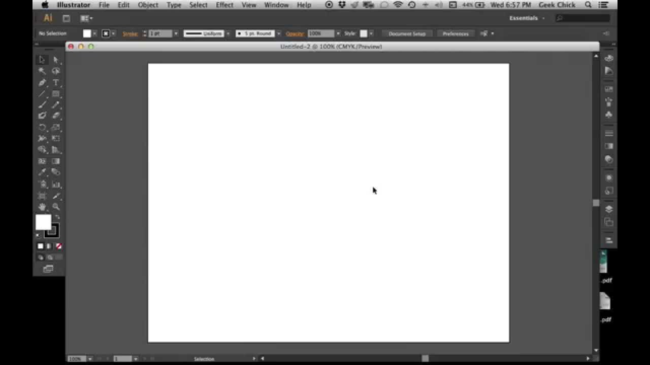Select the Mesh tool

click(42, 161)
